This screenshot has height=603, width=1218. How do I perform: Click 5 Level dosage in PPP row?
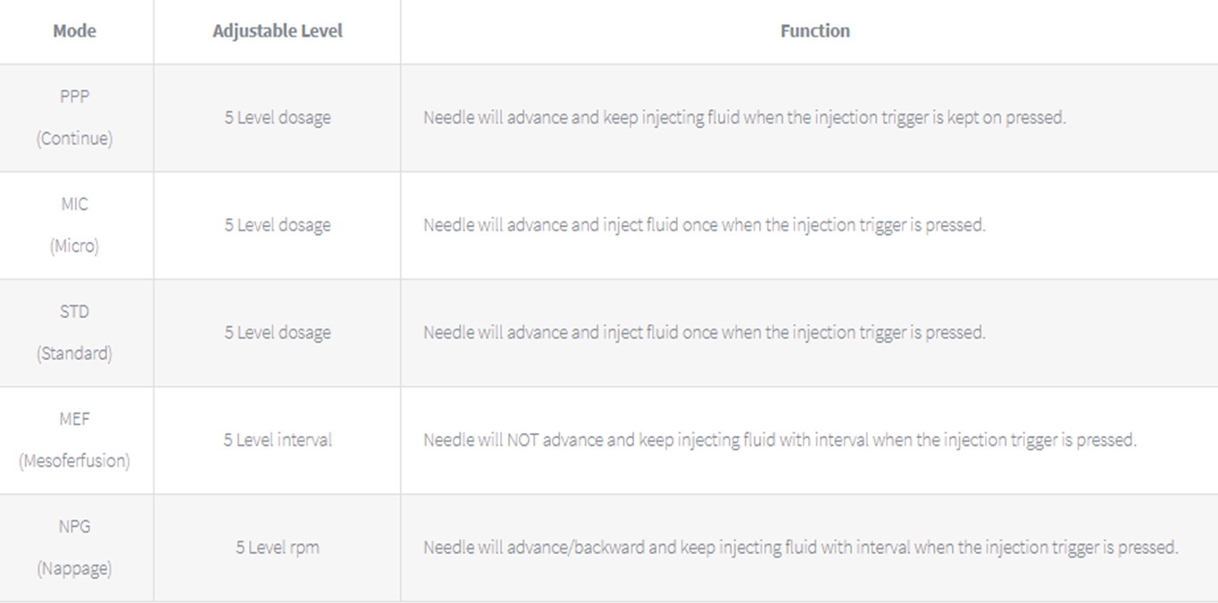tap(277, 118)
